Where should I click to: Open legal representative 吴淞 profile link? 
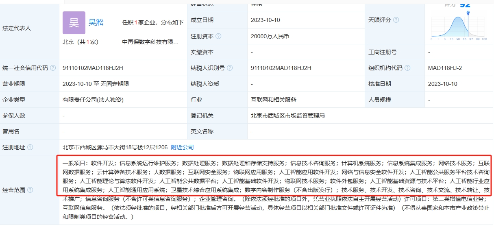tap(96, 22)
